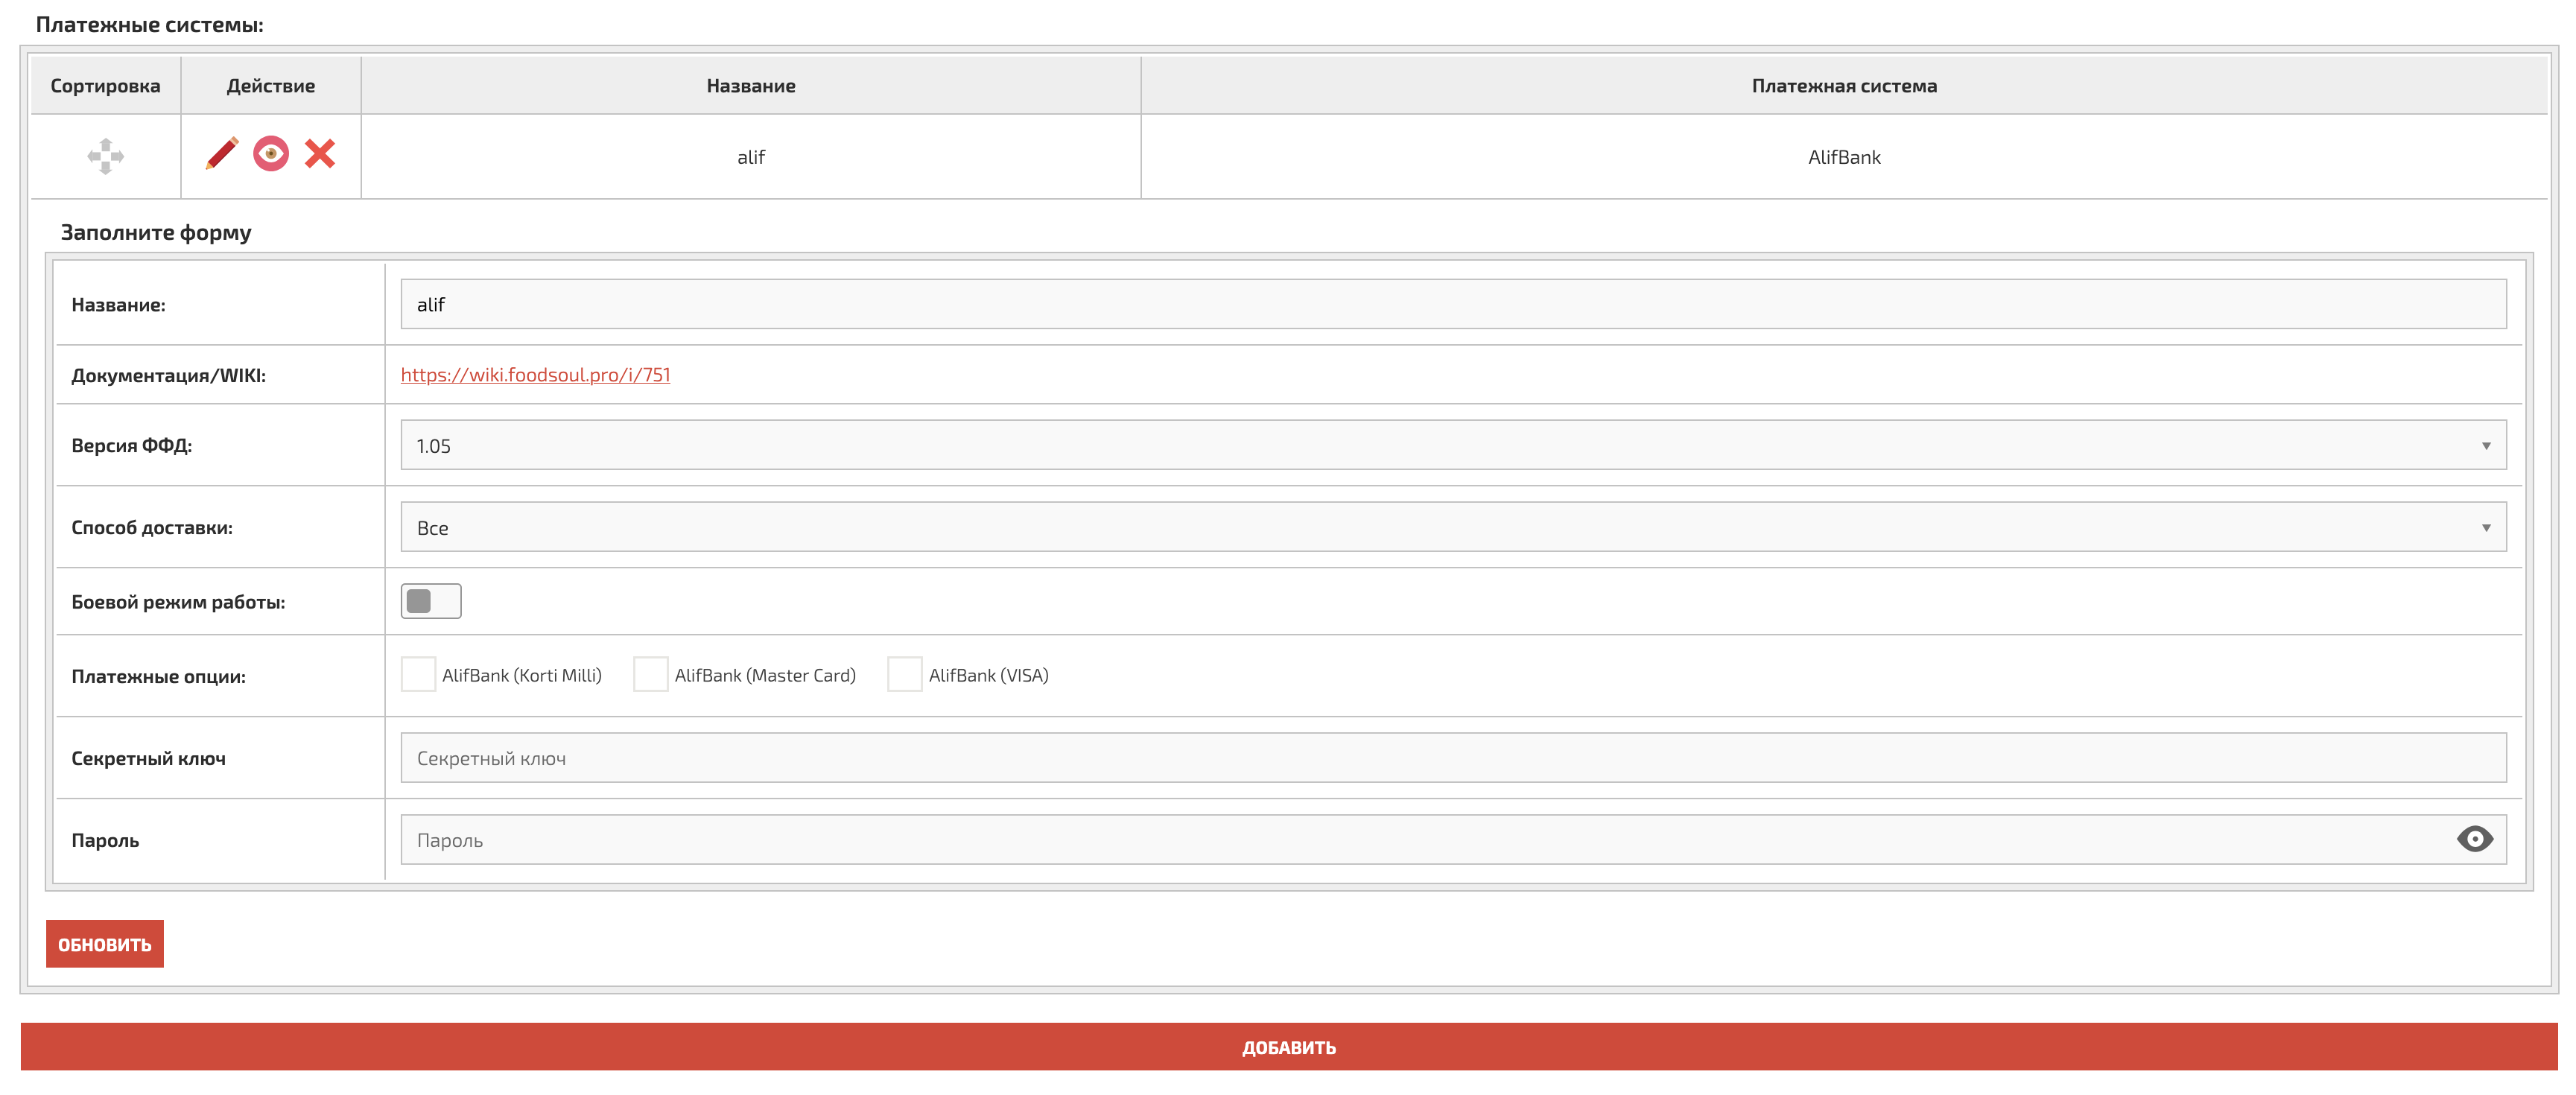The height and width of the screenshot is (1095, 2576).
Task: Tick the AlifBank (VISA) checkbox
Action: (x=905, y=675)
